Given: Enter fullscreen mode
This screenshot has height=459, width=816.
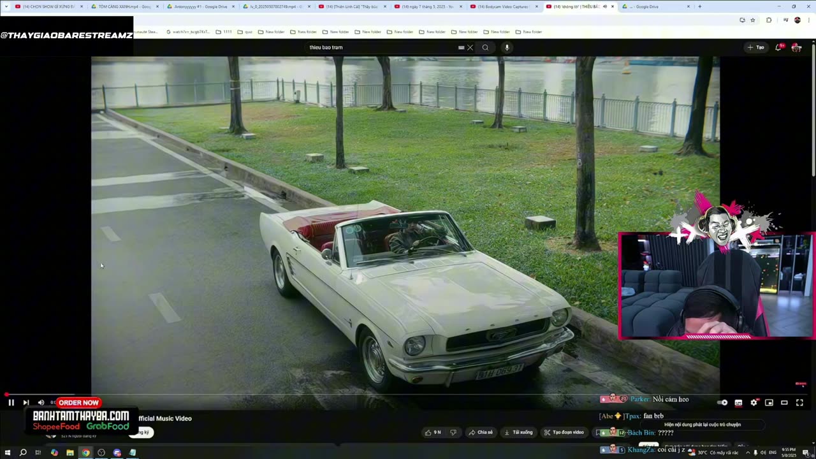Looking at the screenshot, I should 799,402.
